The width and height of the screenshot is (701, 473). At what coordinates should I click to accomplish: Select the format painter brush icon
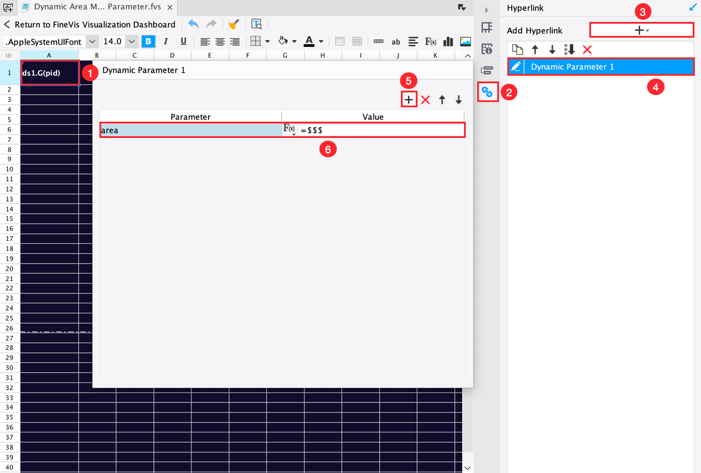[234, 24]
